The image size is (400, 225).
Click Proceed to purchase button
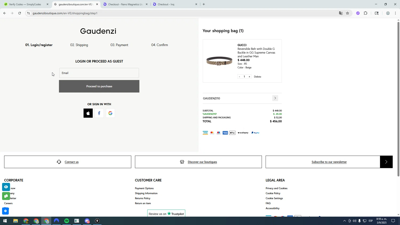[x=99, y=86]
